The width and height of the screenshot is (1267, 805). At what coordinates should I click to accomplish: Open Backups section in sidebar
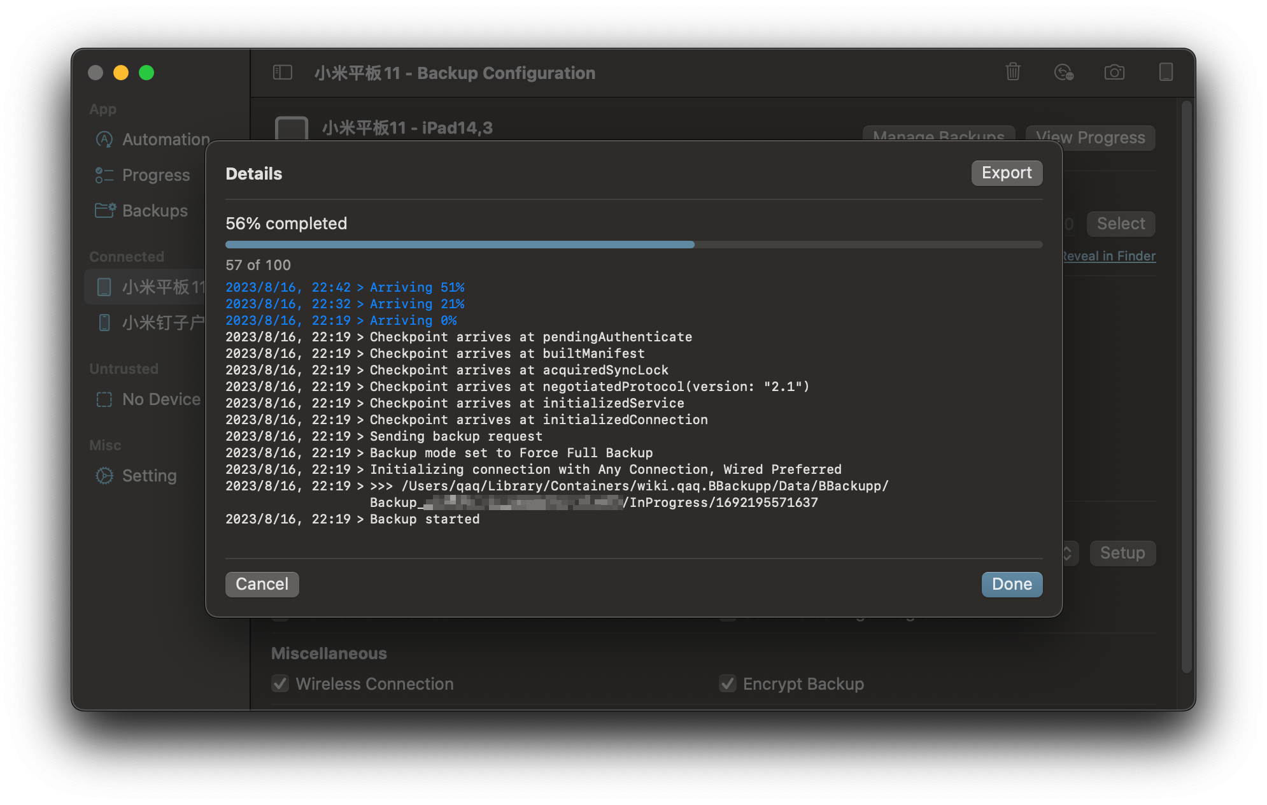155,211
